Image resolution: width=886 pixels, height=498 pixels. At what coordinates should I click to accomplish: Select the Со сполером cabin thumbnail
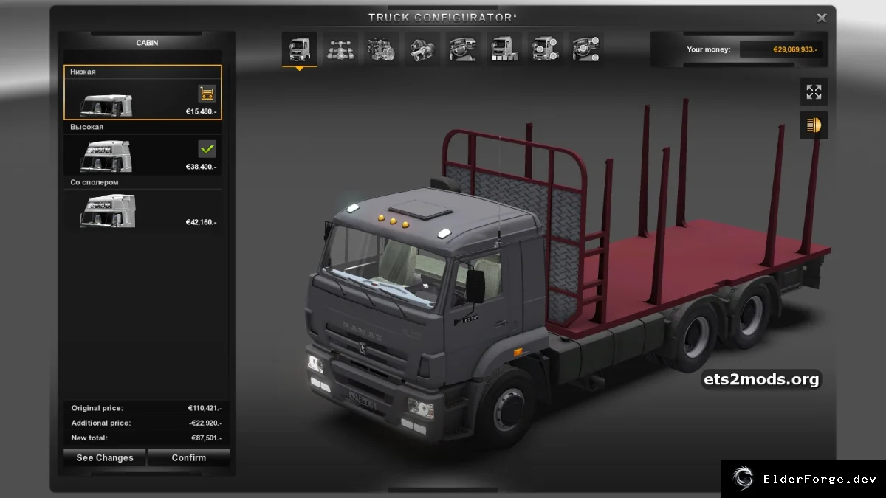point(108,211)
